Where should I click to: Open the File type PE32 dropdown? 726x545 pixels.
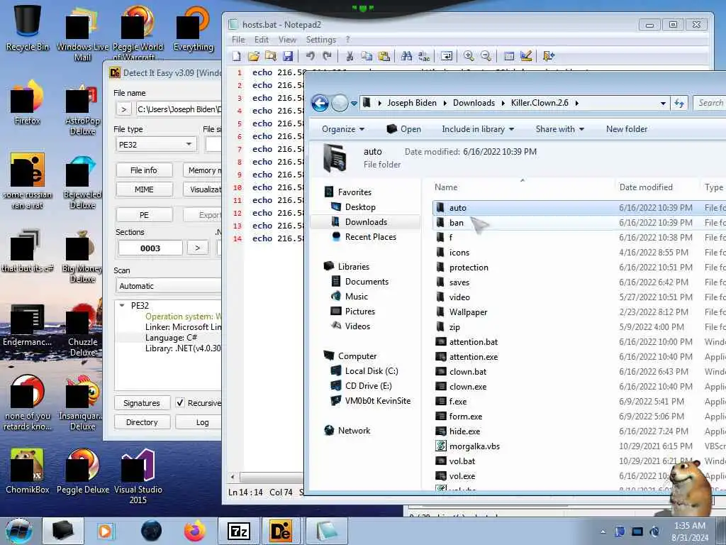[155, 145]
